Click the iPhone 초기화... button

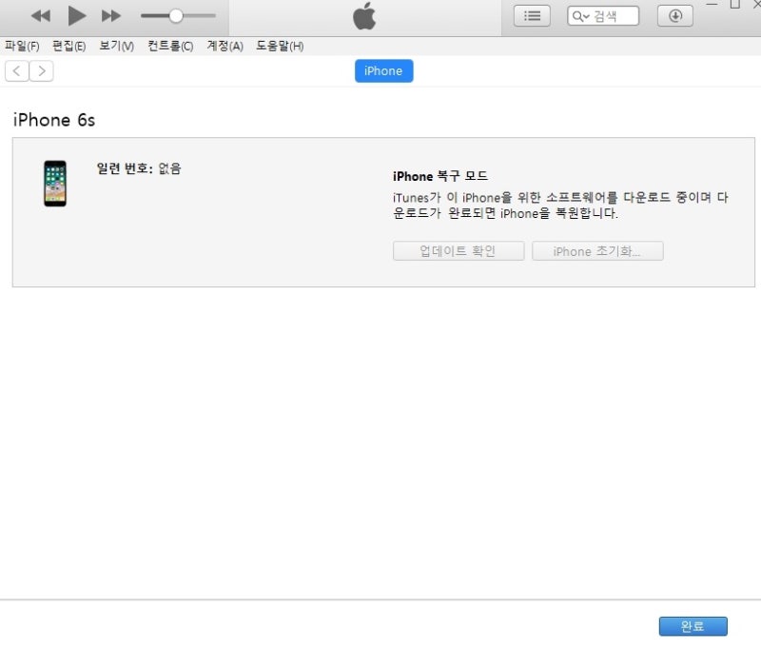click(x=597, y=251)
